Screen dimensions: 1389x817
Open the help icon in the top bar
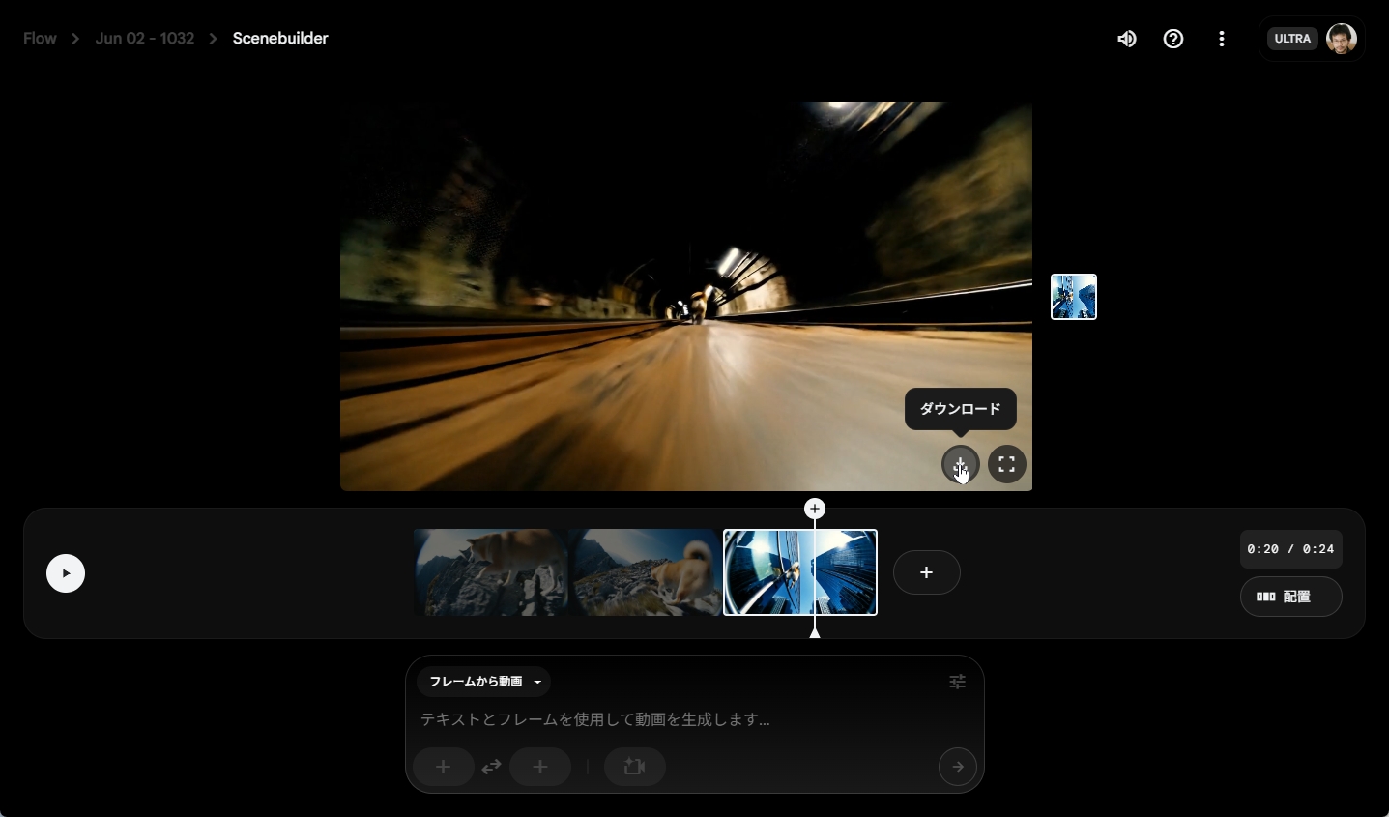coord(1173,39)
